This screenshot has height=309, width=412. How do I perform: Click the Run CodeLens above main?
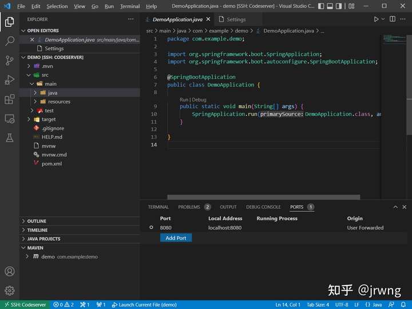(x=184, y=100)
